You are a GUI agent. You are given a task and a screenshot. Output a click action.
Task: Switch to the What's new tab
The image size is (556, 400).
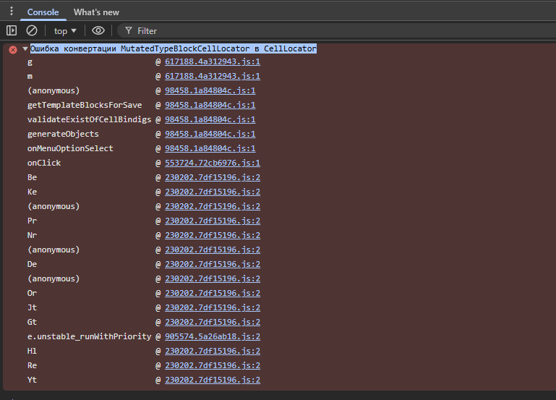click(x=96, y=12)
